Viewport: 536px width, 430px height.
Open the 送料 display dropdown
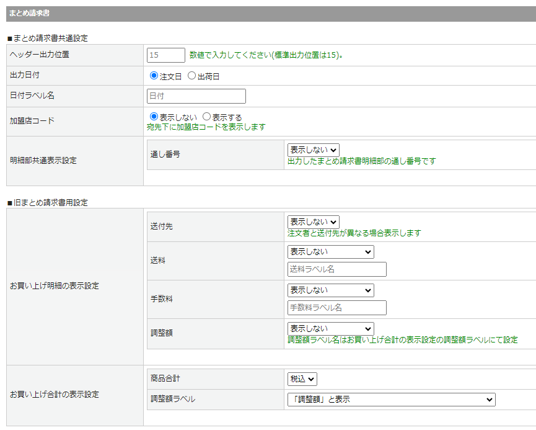(x=330, y=252)
